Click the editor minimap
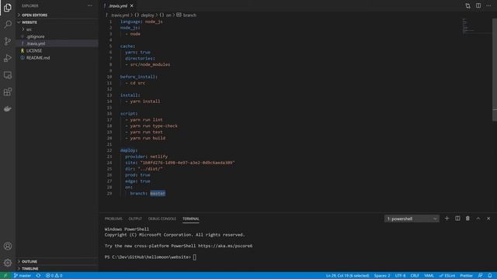Screen dimensions: 497x279 tap(477, 27)
